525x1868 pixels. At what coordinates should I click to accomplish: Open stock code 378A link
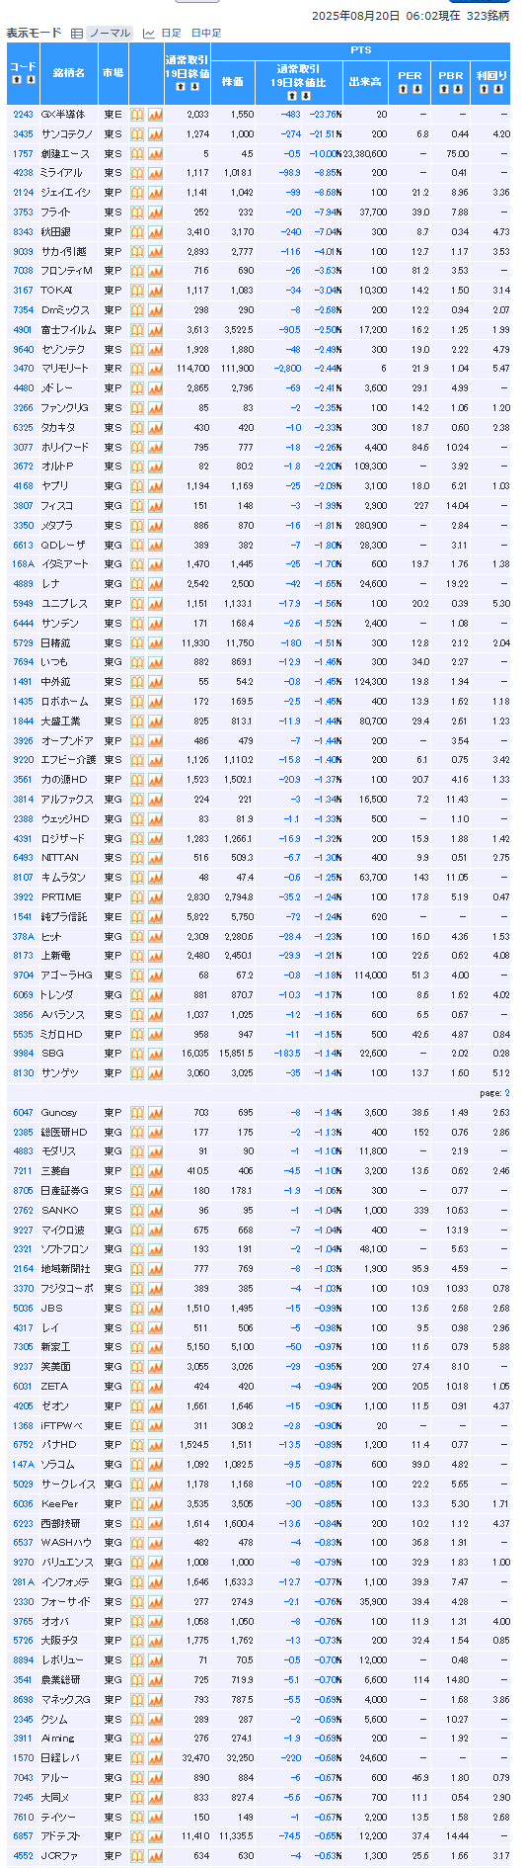coord(23,936)
